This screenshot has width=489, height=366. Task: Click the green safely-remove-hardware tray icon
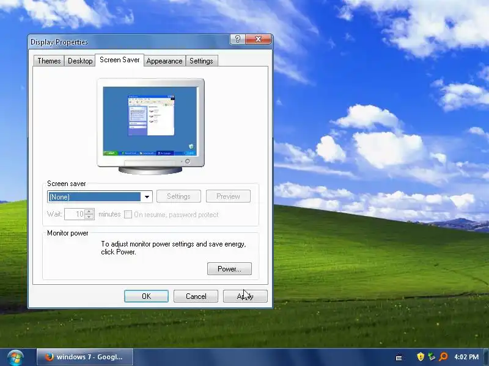point(432,357)
